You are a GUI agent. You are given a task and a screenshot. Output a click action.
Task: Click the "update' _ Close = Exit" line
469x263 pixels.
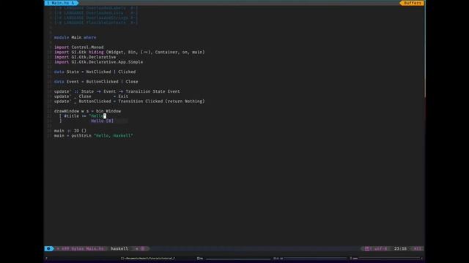(91, 96)
